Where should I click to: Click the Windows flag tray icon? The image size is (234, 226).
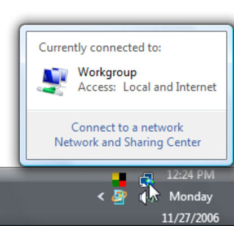tap(119, 197)
